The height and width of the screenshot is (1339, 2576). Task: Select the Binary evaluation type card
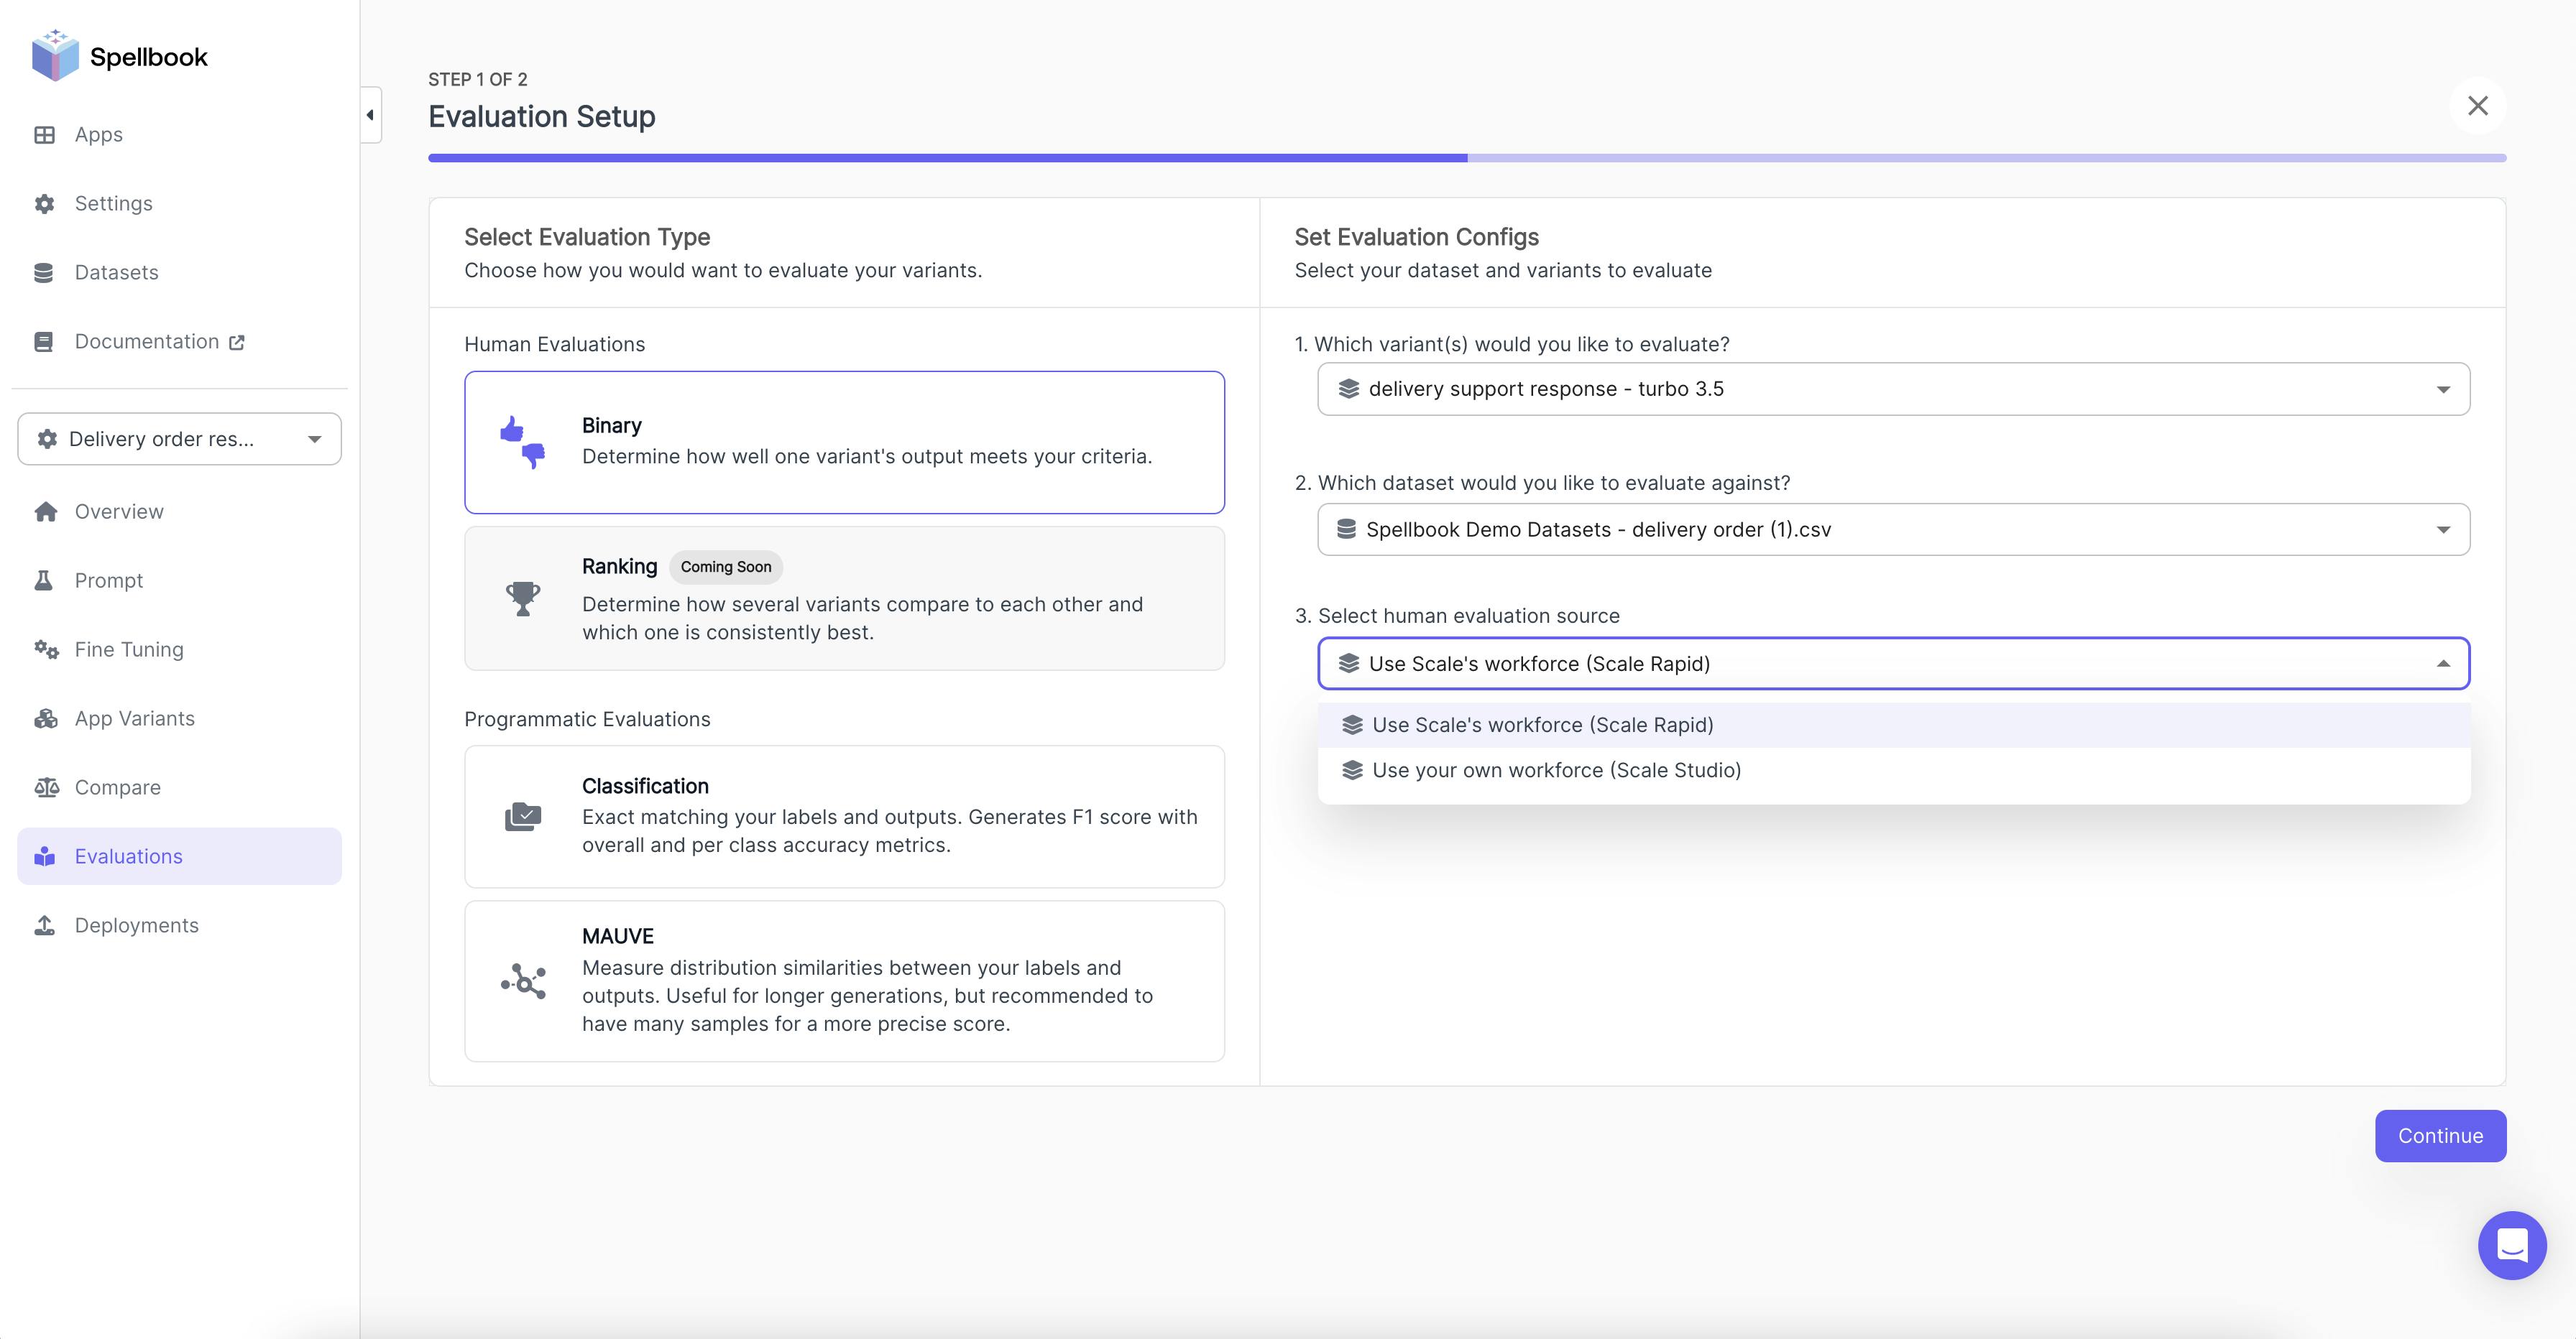click(x=844, y=442)
